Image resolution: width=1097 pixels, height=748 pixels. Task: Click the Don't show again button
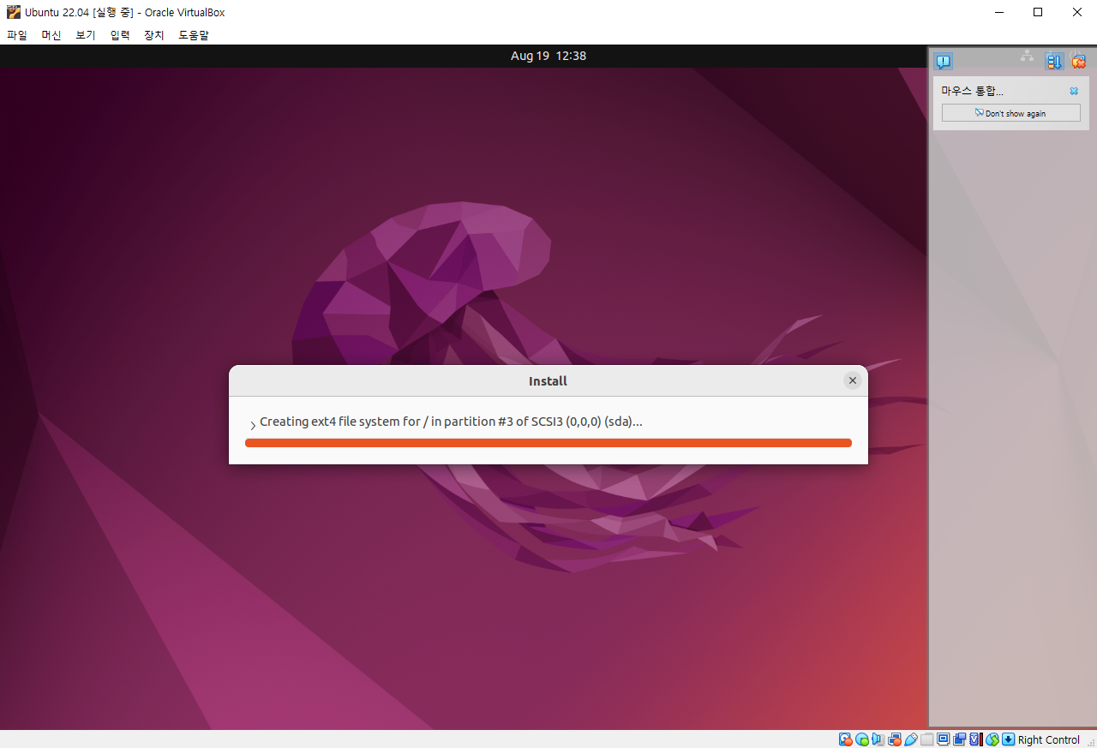click(1011, 113)
